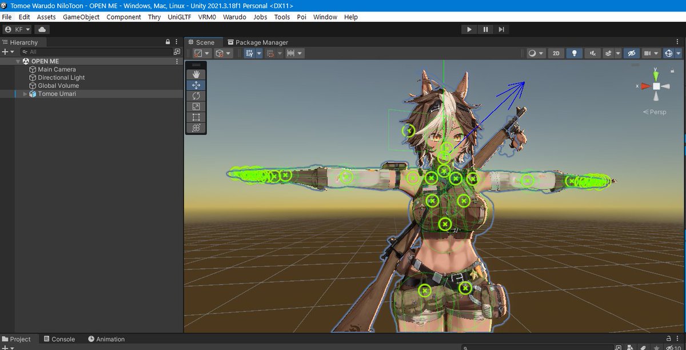Open the File menu

click(7, 17)
